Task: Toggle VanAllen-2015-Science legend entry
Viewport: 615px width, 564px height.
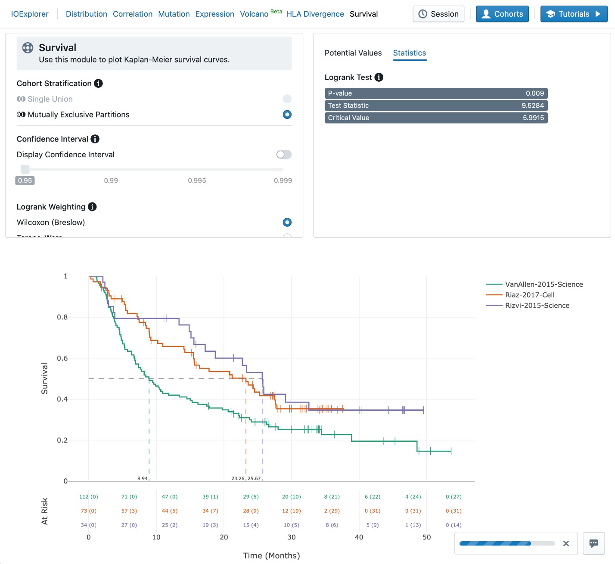Action: tap(544, 284)
